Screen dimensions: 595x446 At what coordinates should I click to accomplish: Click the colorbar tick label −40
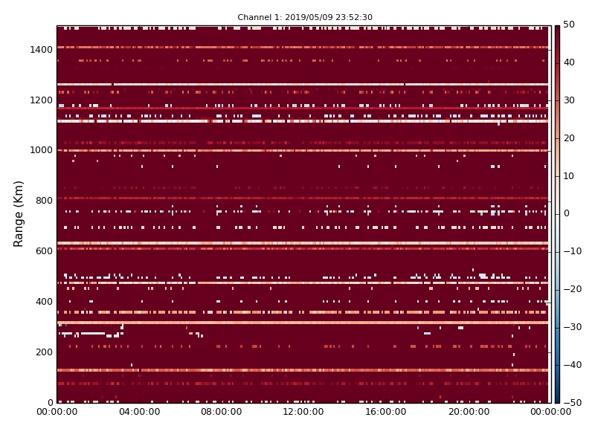tap(572, 365)
